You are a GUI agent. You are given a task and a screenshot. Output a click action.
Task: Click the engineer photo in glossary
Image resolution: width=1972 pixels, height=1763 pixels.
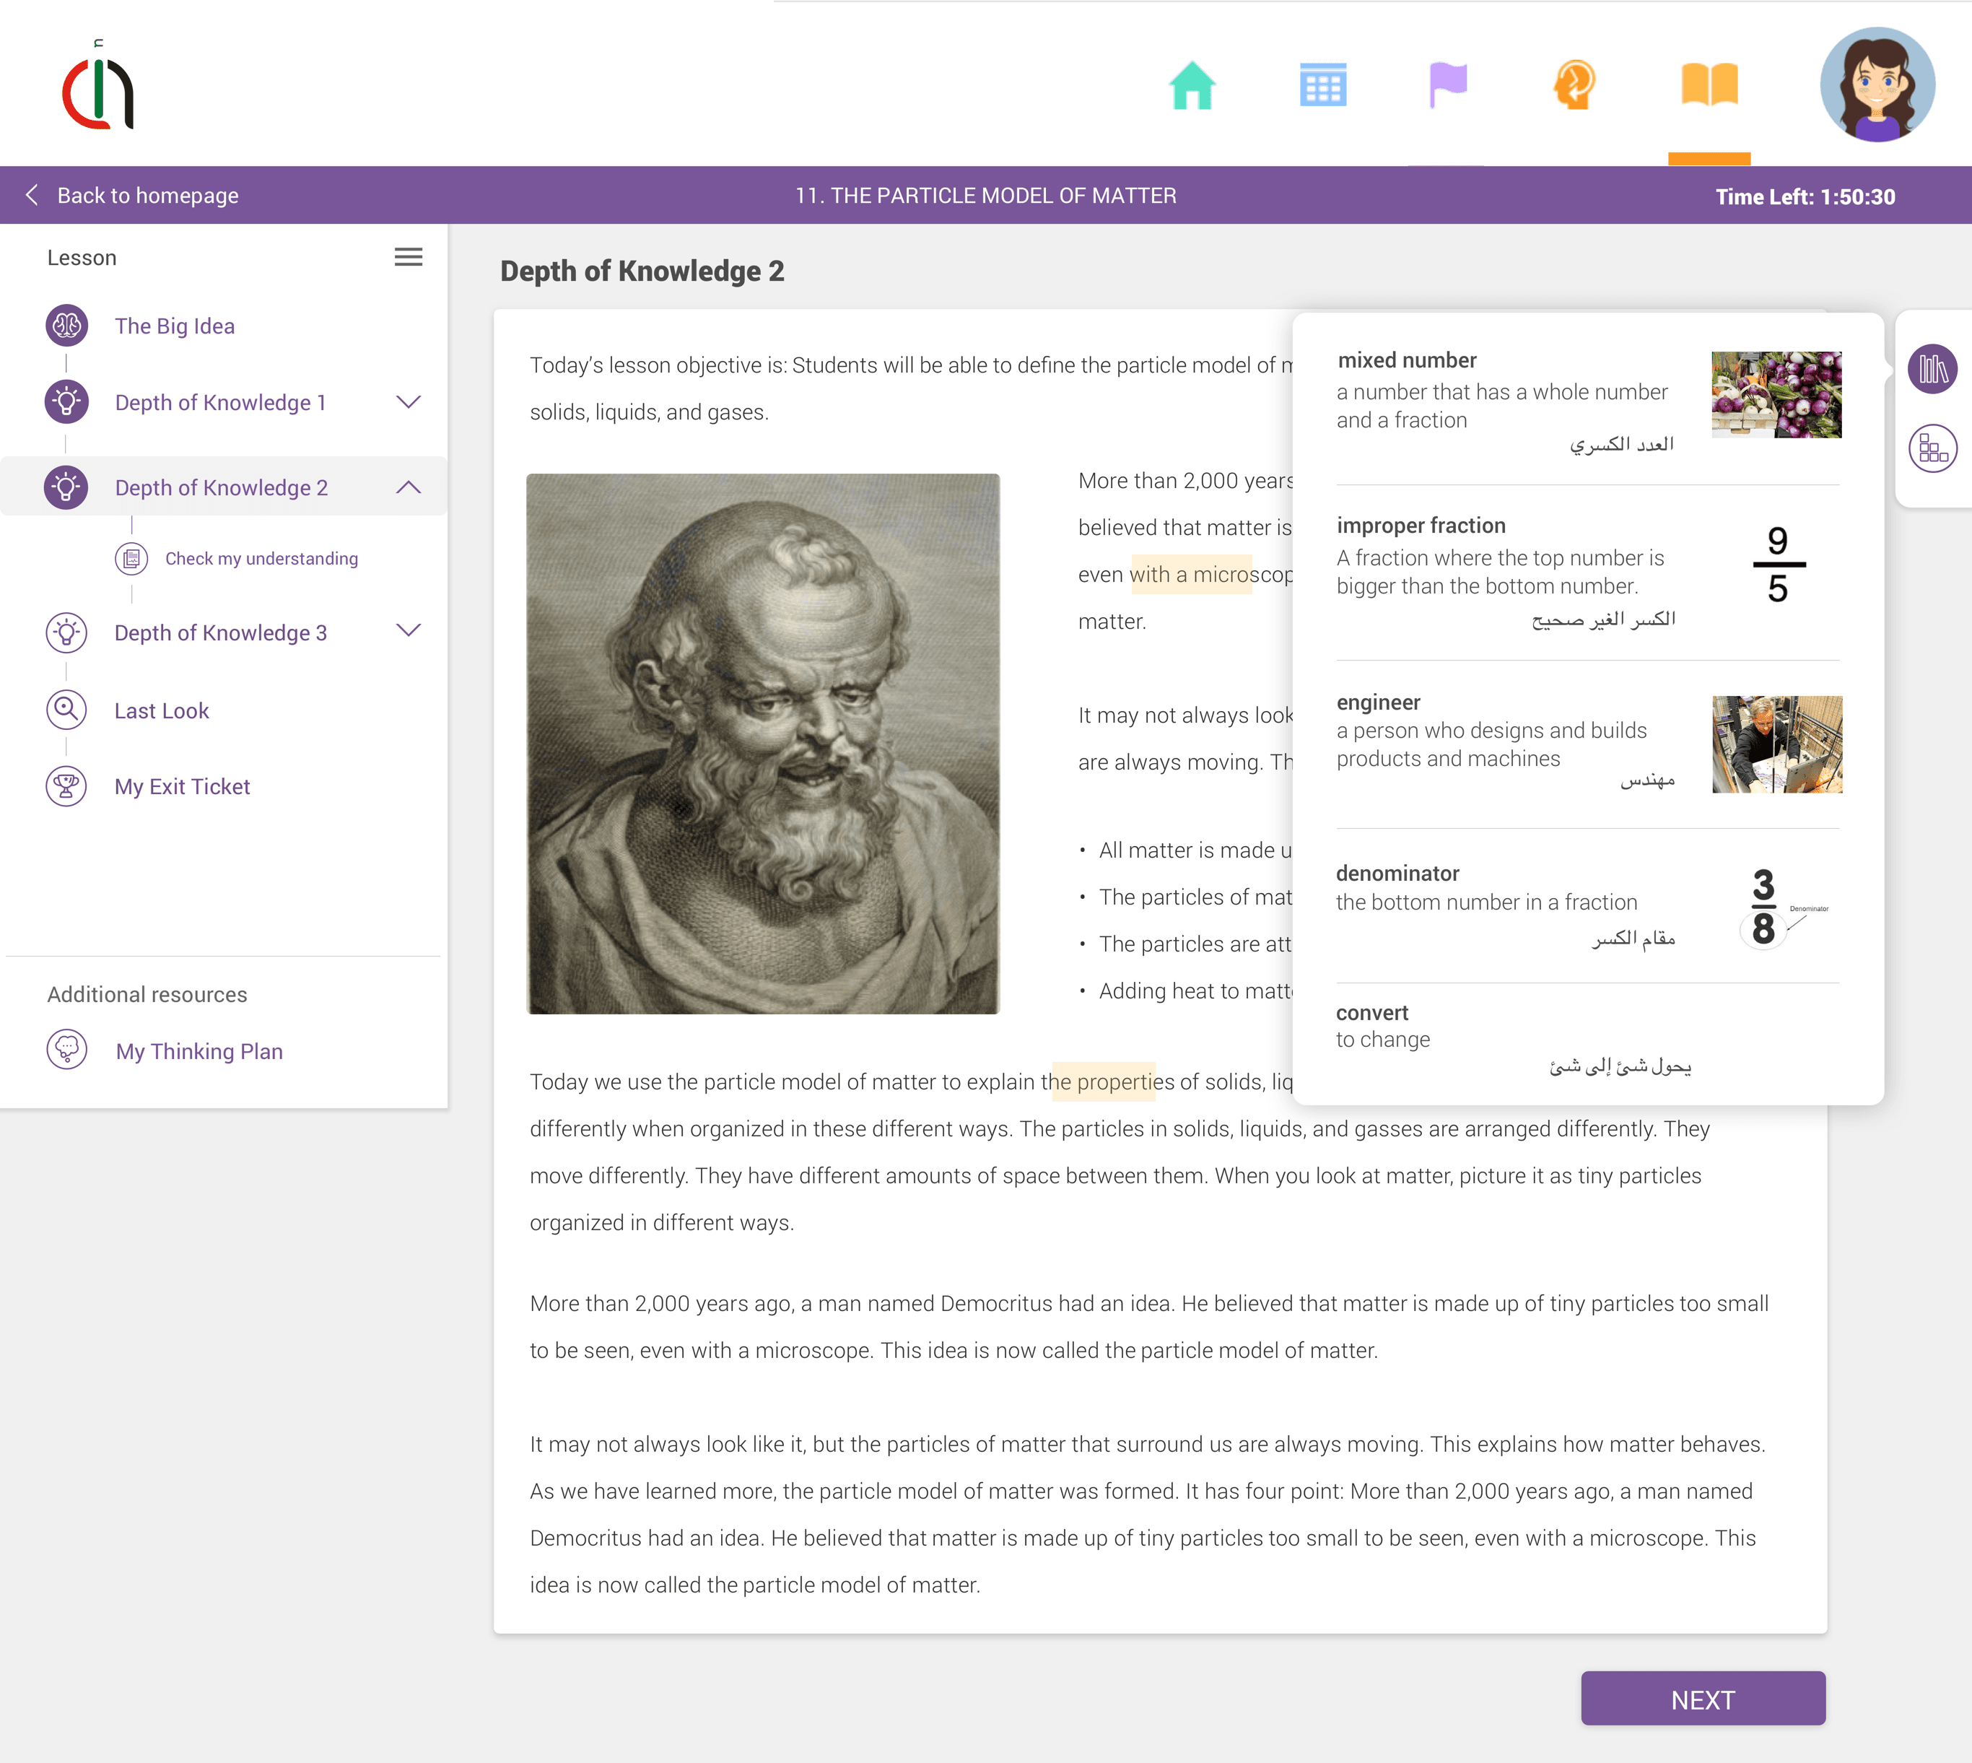[1776, 744]
